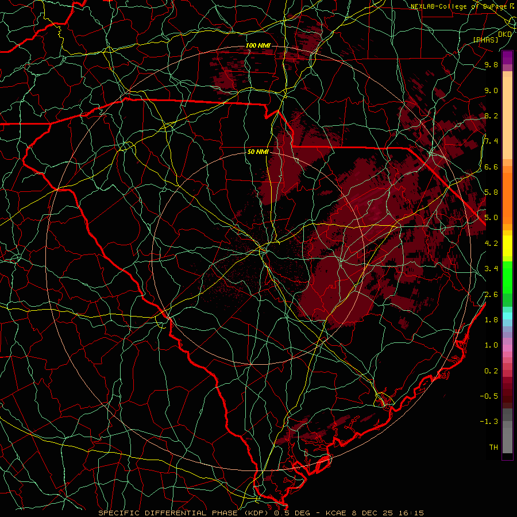Viewport: 517px width, 517px height.
Task: Click the -0.5 value on the color scale
Action: pos(489,396)
